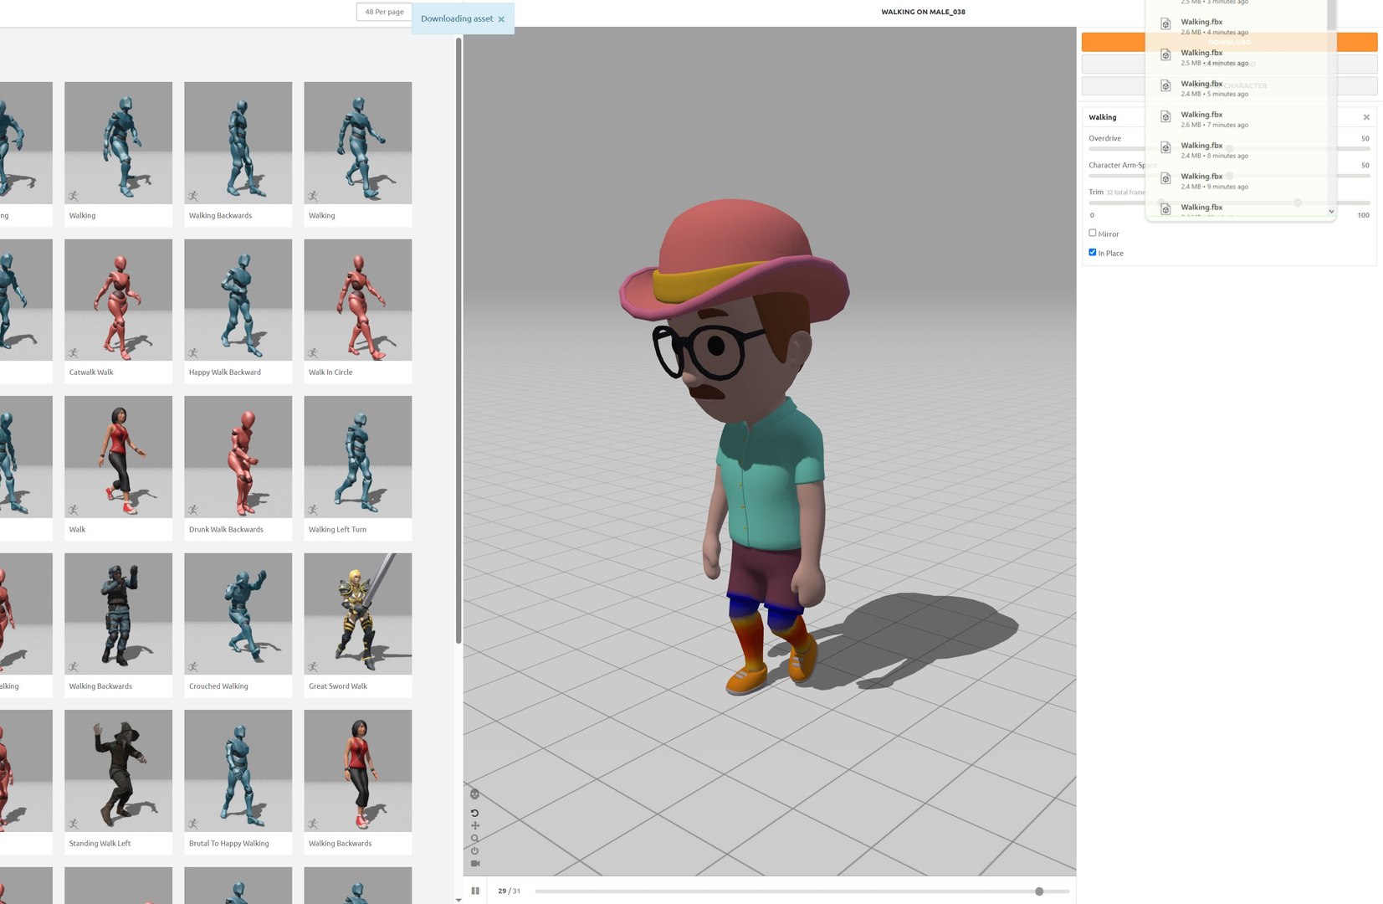Close the Walking animation settings panel
Image resolution: width=1383 pixels, height=904 pixels.
[x=1366, y=117]
